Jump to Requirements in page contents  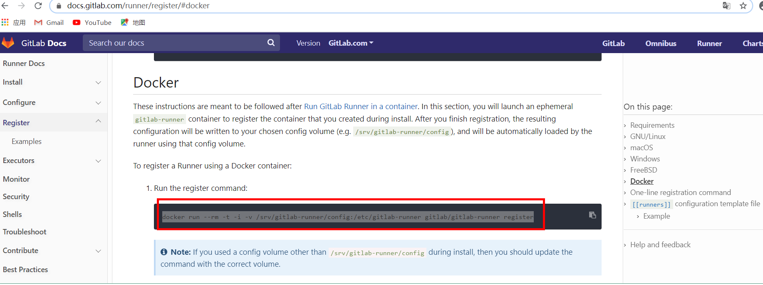(652, 125)
